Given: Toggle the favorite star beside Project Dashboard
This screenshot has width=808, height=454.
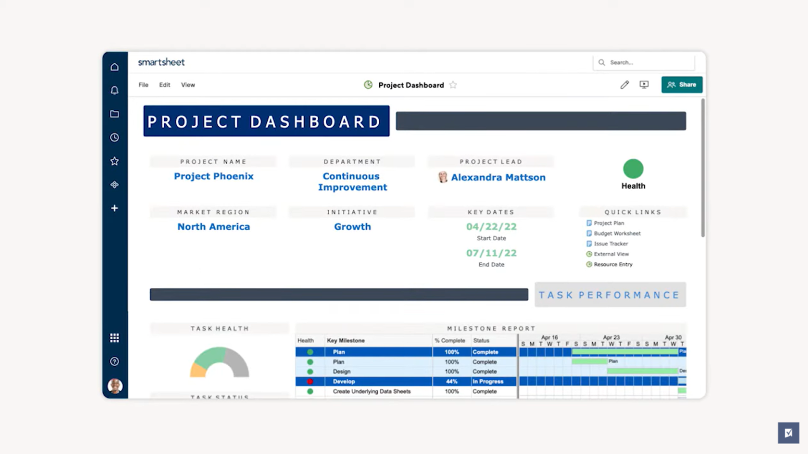Looking at the screenshot, I should [453, 85].
